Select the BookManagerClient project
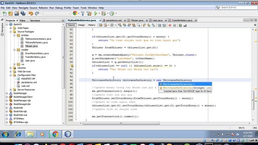258x145 pixels. (23, 97)
